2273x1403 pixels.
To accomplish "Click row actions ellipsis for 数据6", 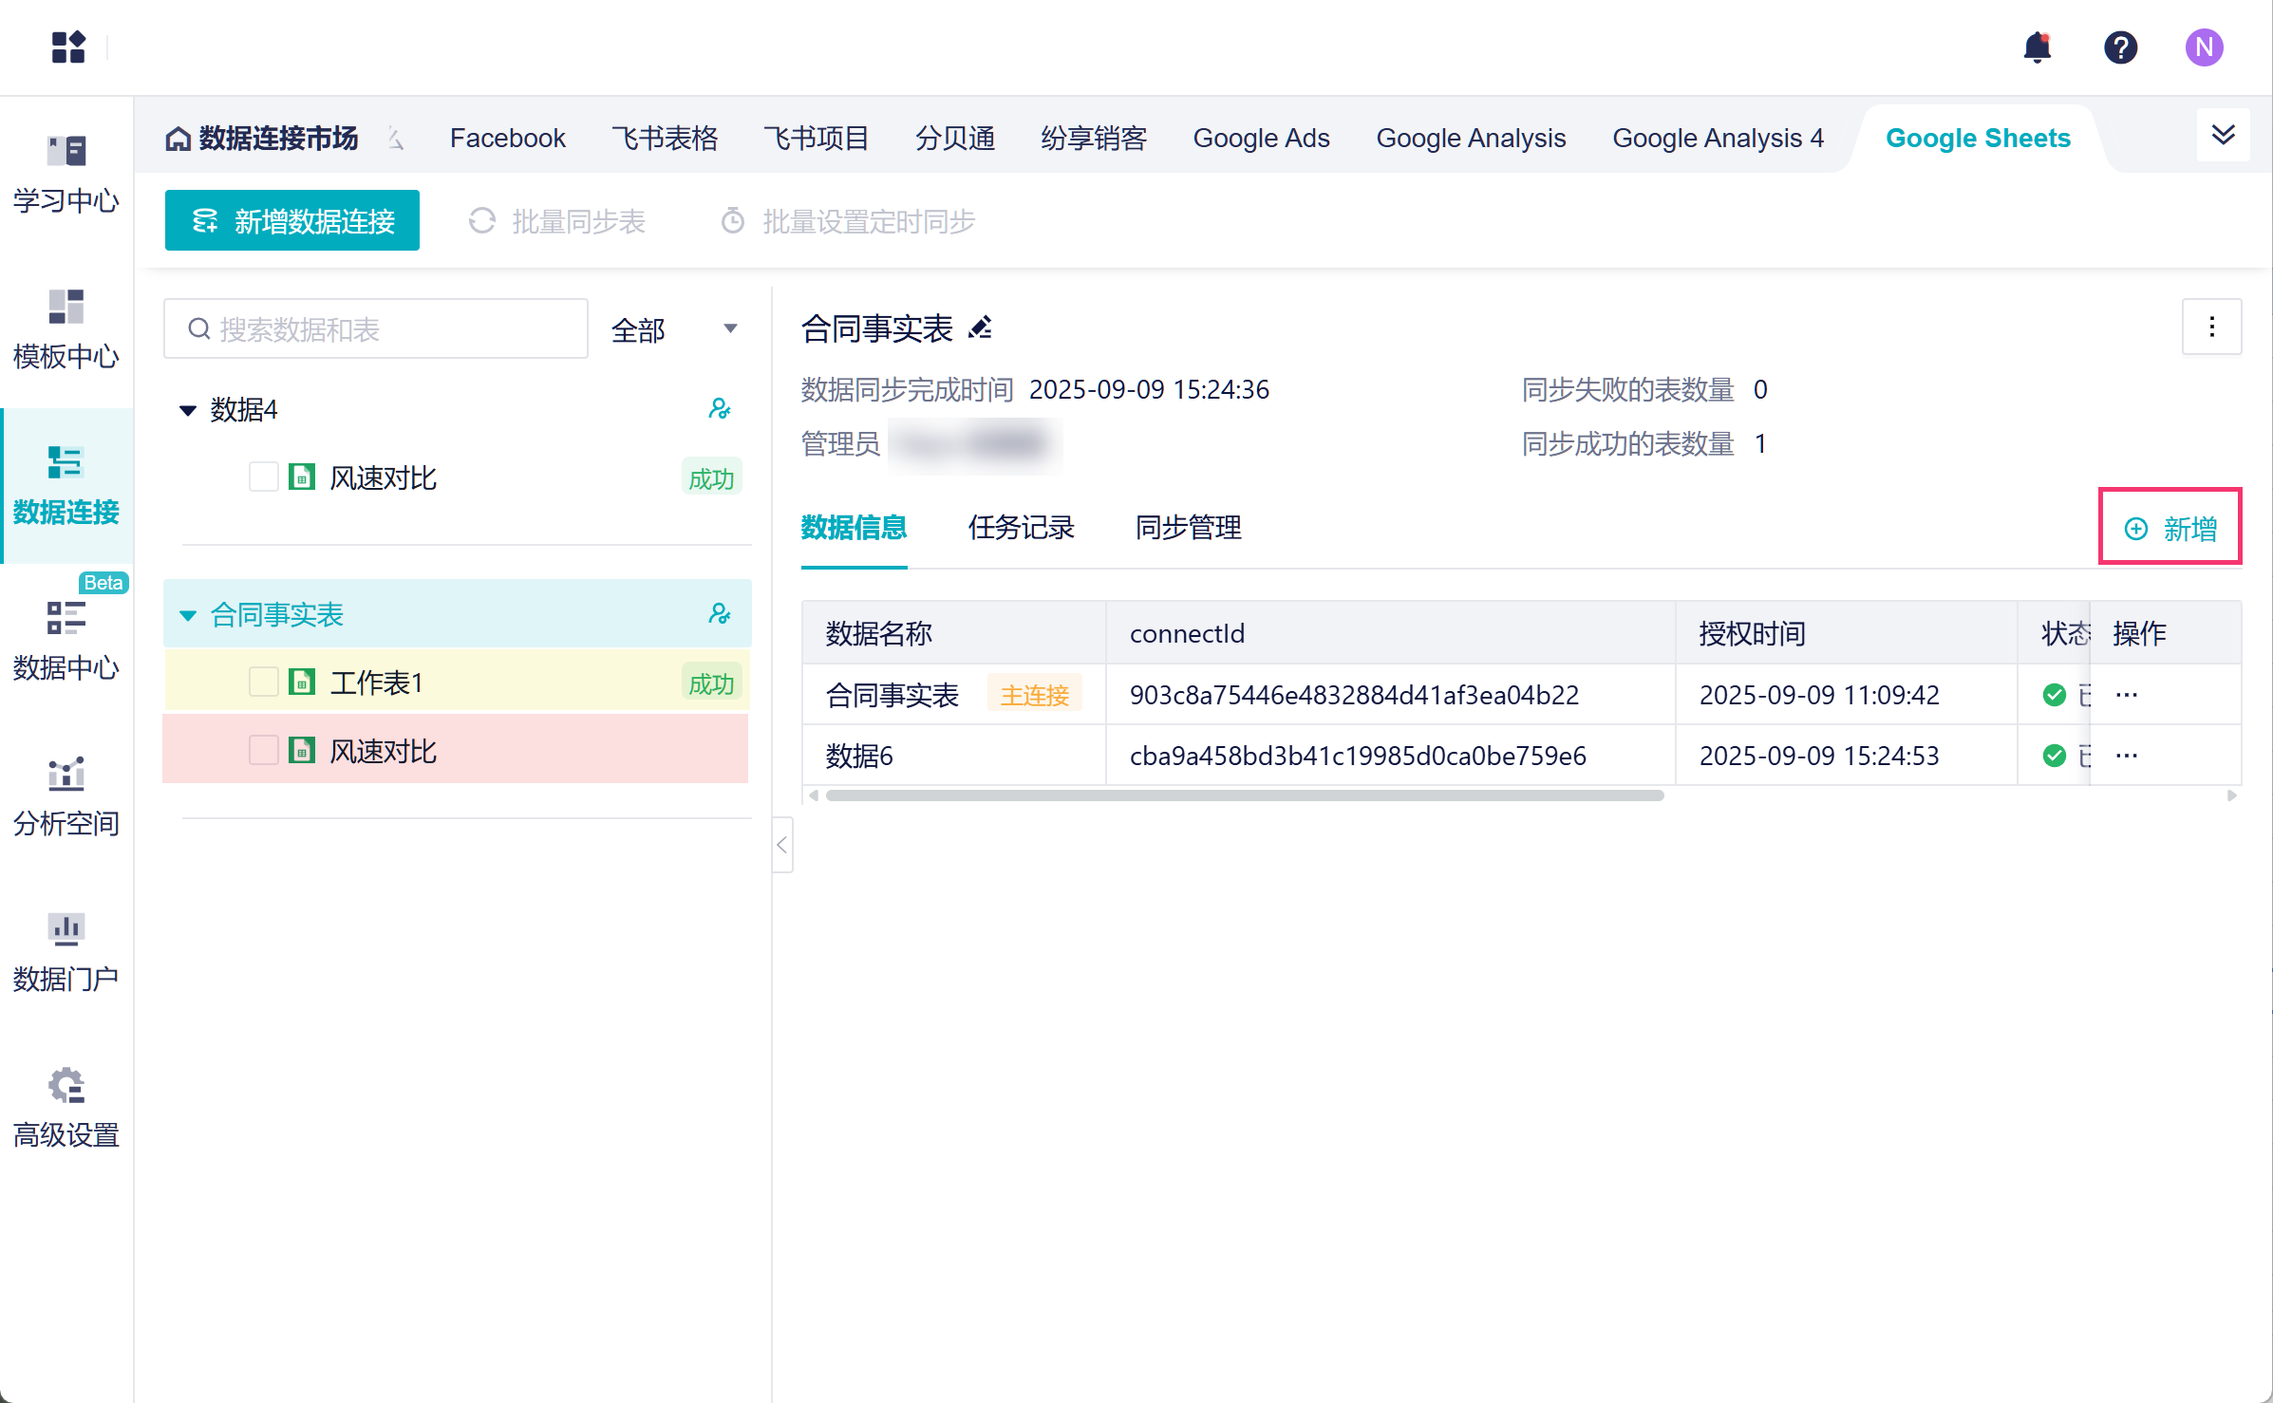I will point(2127,756).
